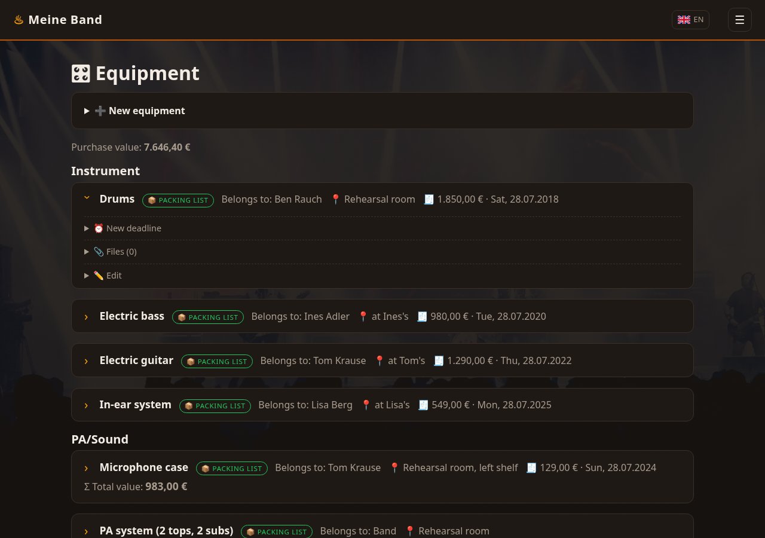Click the Electric guitar packing list badge
The width and height of the screenshot is (765, 538).
217,362
